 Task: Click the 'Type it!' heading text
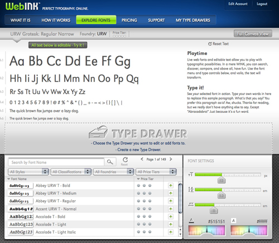click(x=195, y=88)
